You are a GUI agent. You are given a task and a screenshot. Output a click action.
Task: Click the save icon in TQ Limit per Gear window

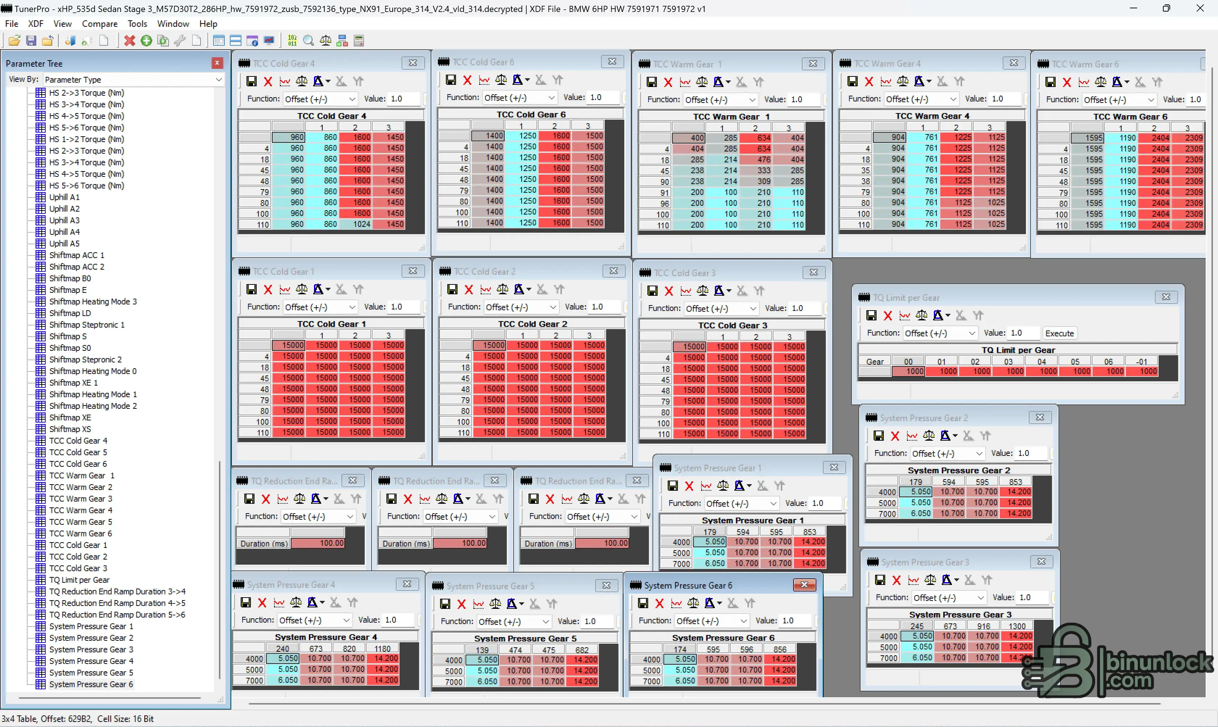871,316
